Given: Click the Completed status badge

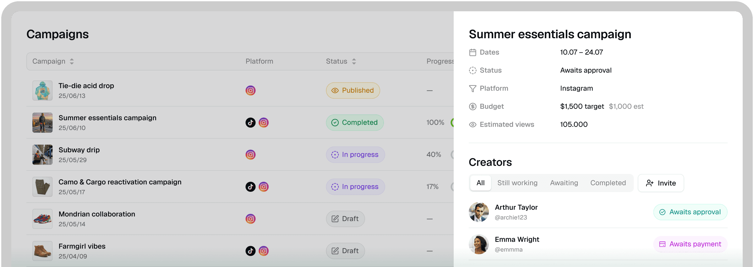Looking at the screenshot, I should coord(355,123).
